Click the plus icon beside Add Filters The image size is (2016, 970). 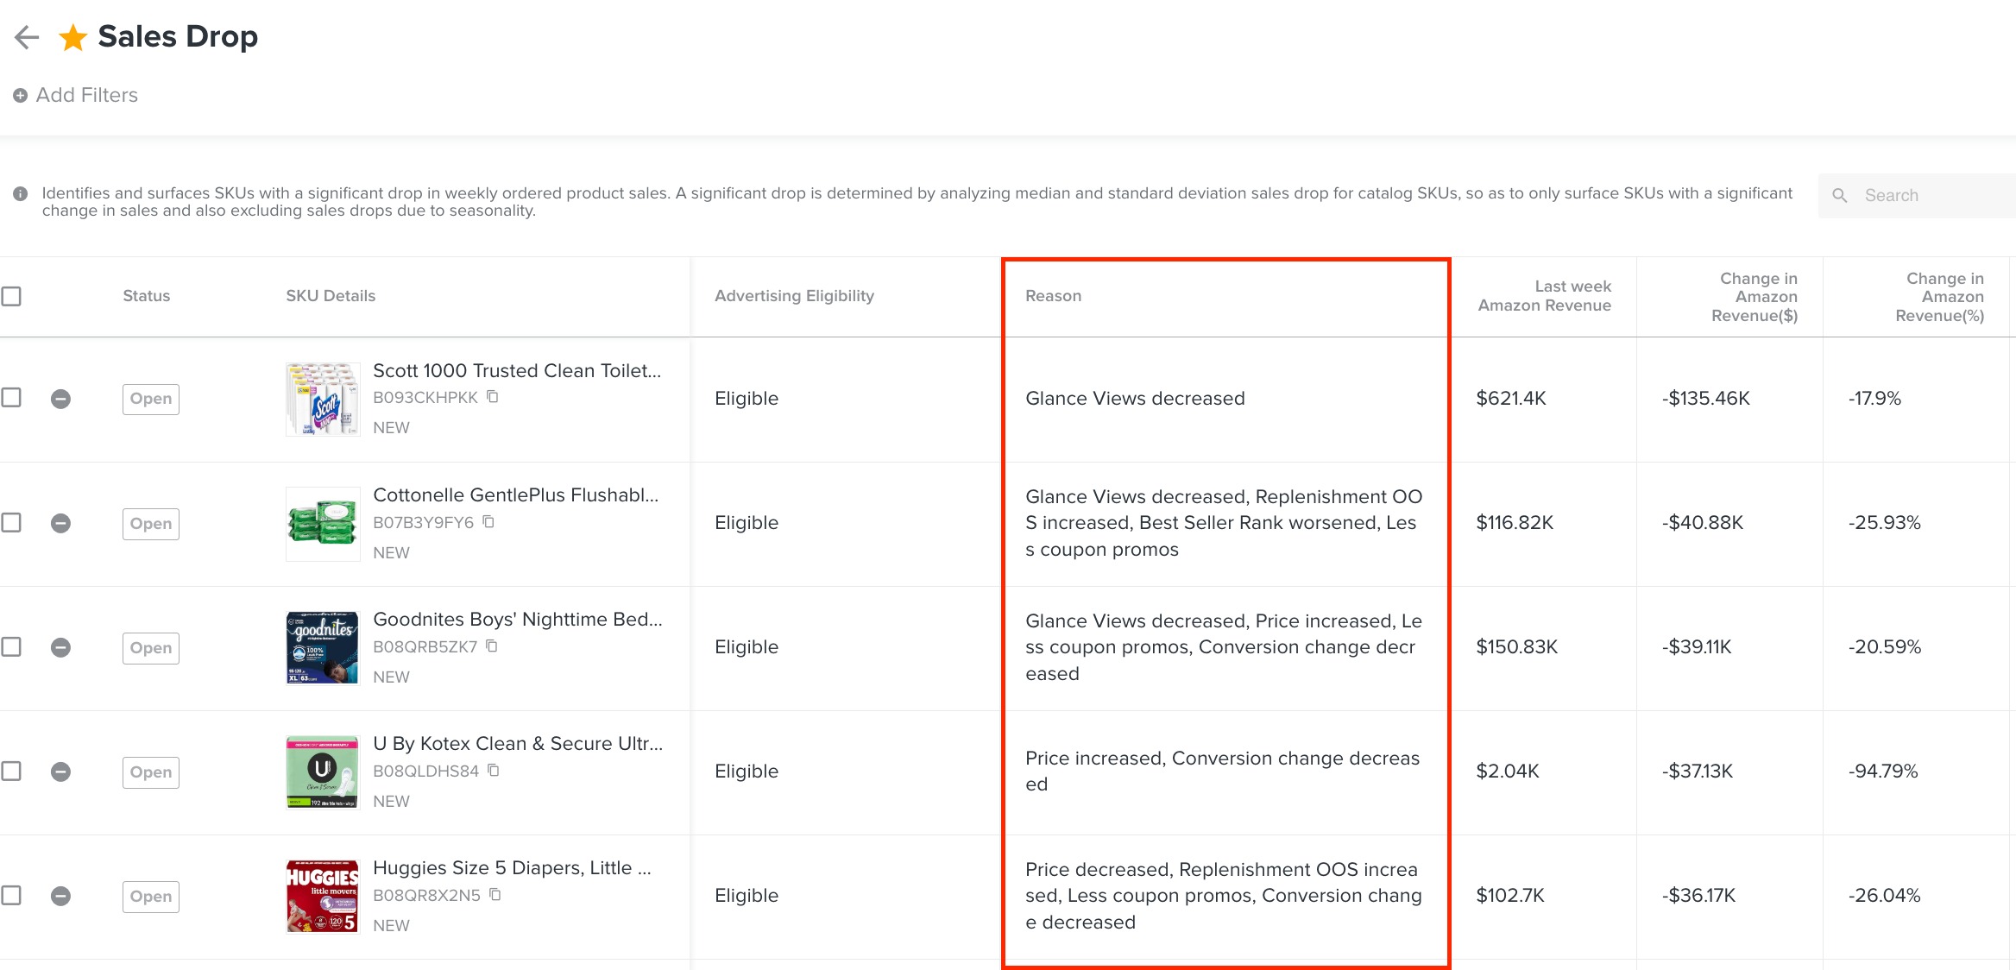(20, 96)
